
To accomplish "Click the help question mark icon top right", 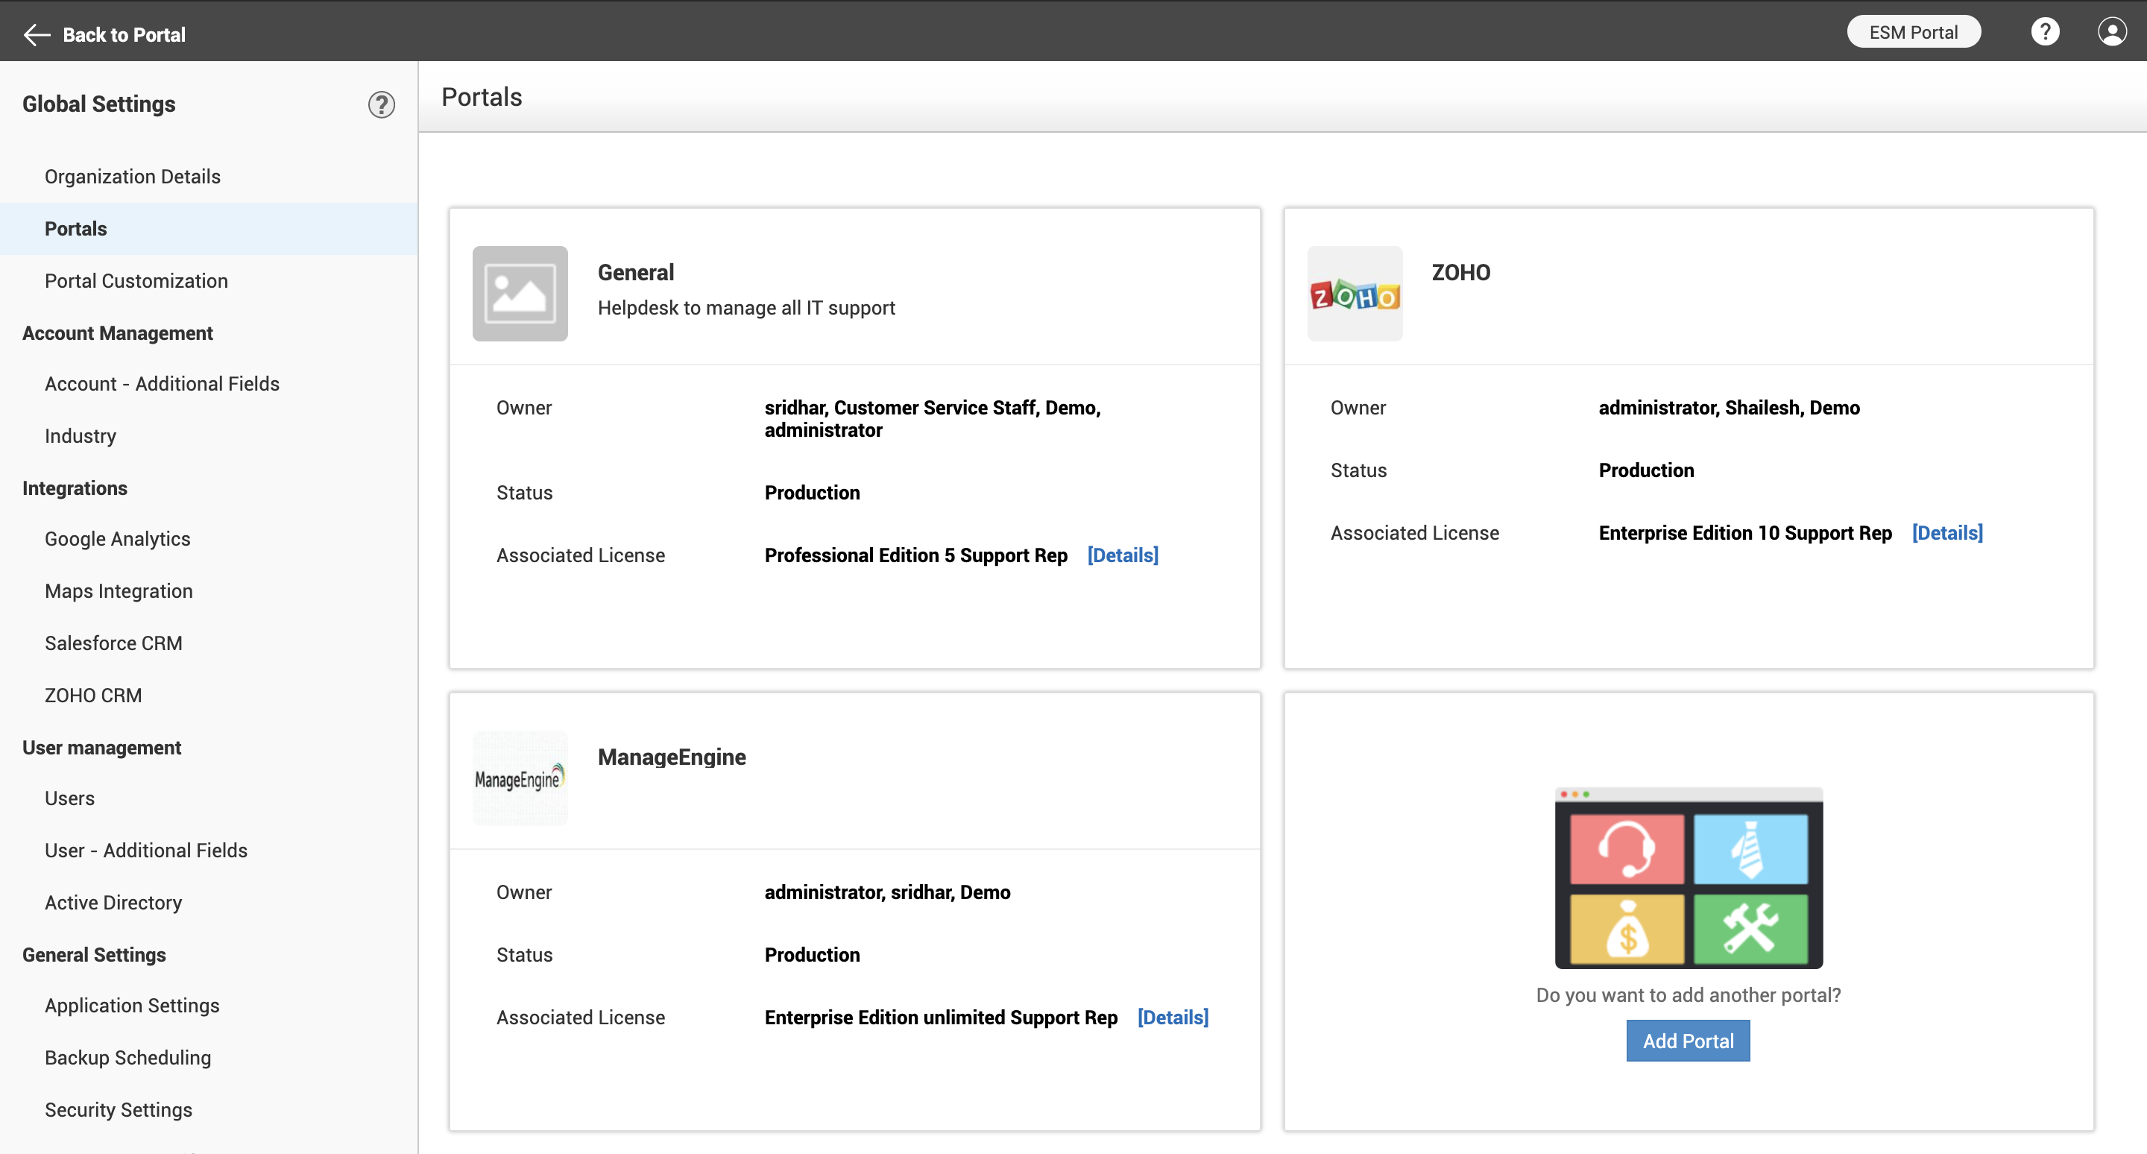I will click(x=2046, y=31).
